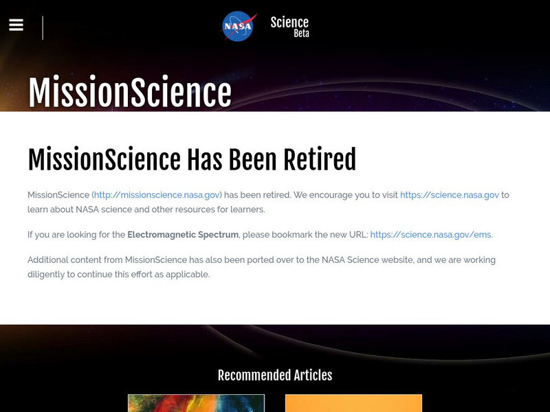Click the paragraph starting with Additional content
Viewport: 550px width, 412px height.
point(261,267)
